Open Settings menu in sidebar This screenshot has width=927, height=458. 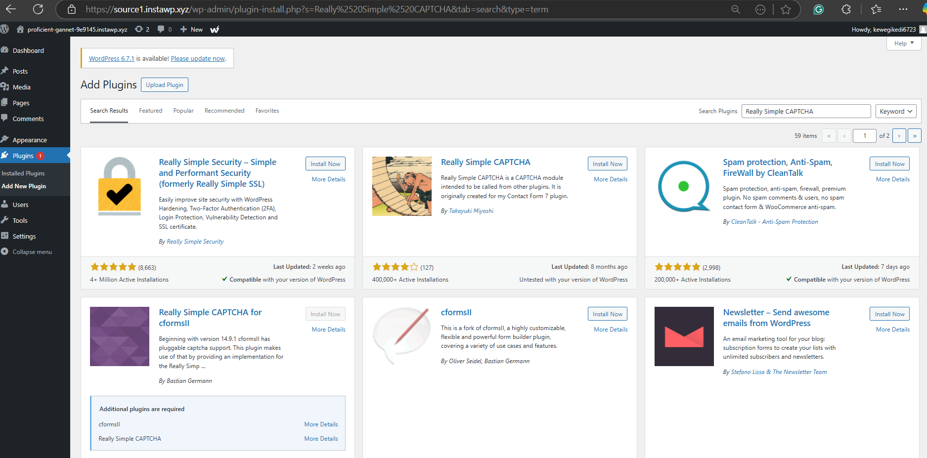[x=24, y=236]
